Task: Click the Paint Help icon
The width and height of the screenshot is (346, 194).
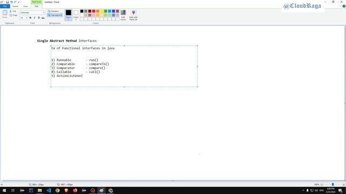Action: tap(344, 6)
